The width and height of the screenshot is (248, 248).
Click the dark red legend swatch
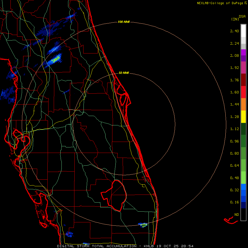243,80
